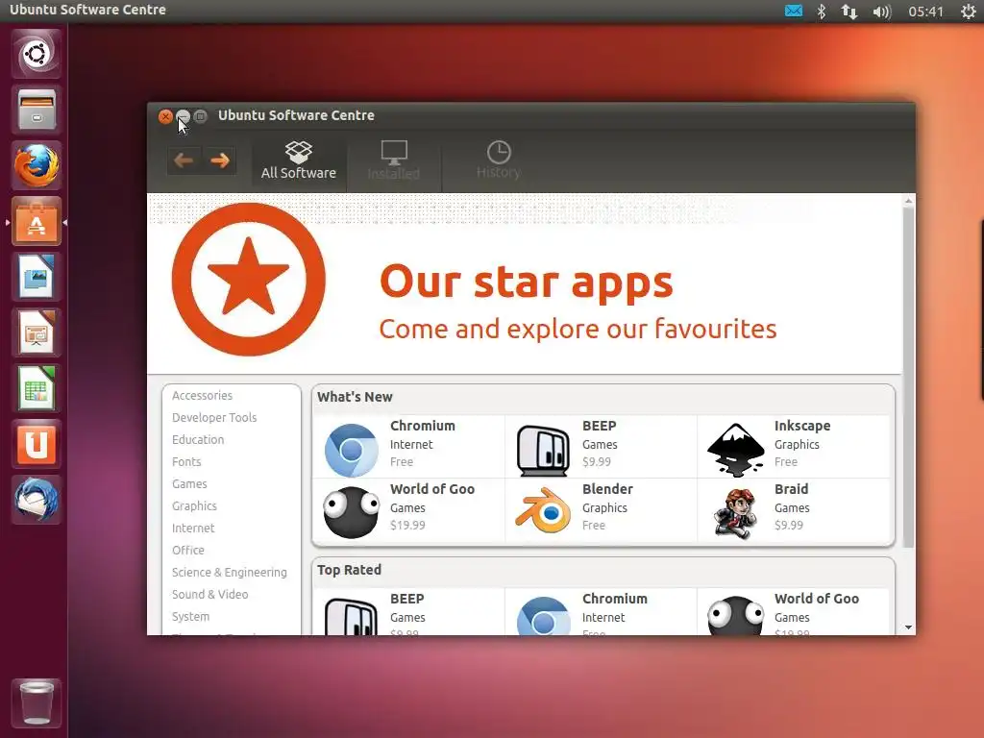Browse the Fonts category
This screenshot has height=738, width=984.
point(186,461)
